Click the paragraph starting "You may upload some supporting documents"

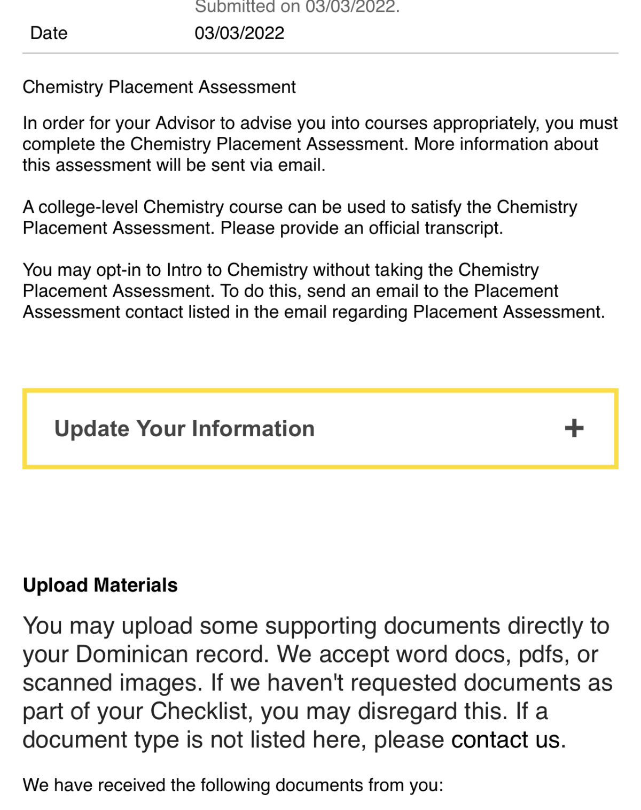(x=317, y=683)
